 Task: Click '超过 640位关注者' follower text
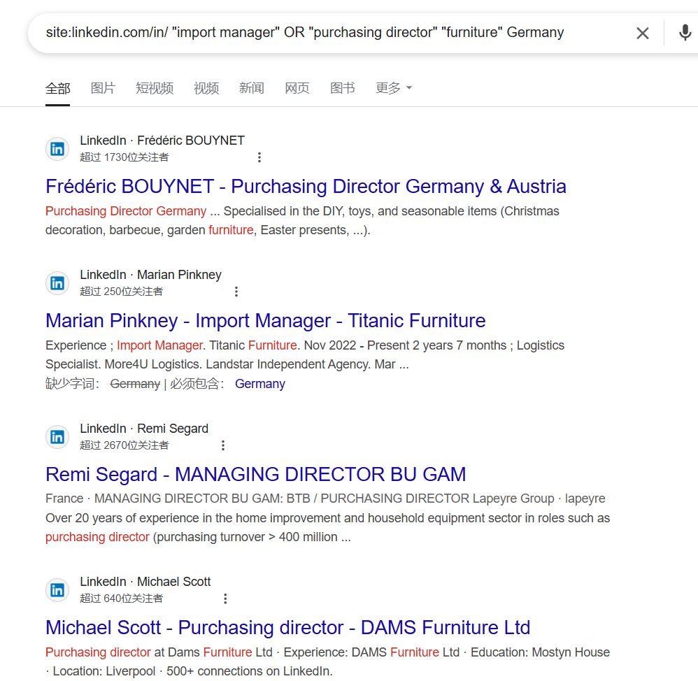[x=121, y=598]
